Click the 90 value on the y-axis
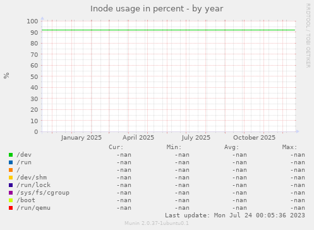Viewport: 314px width, 230px height. (34, 32)
